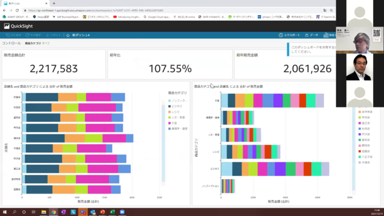
Task: Select the 前年比 KPI value 107.55%
Action: click(170, 69)
